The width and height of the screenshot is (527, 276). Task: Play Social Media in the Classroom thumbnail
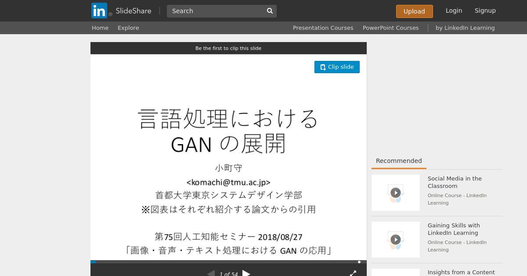click(x=396, y=193)
